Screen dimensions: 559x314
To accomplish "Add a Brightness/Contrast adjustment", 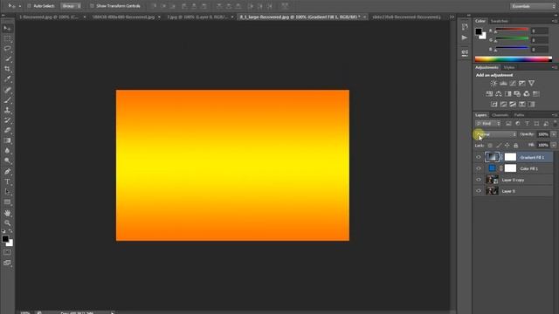I will 493,84.
